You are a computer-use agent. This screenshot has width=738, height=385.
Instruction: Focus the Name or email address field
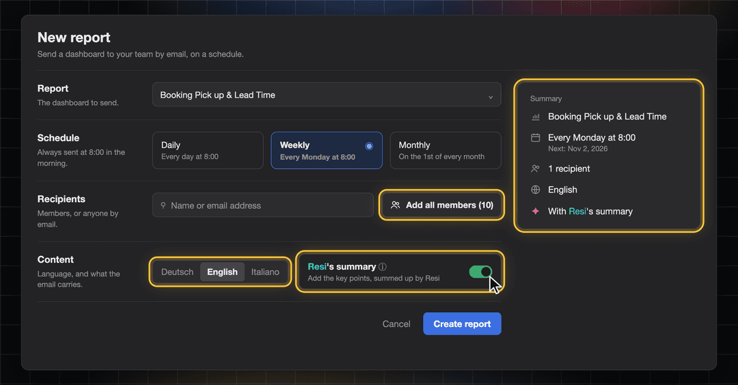click(262, 205)
